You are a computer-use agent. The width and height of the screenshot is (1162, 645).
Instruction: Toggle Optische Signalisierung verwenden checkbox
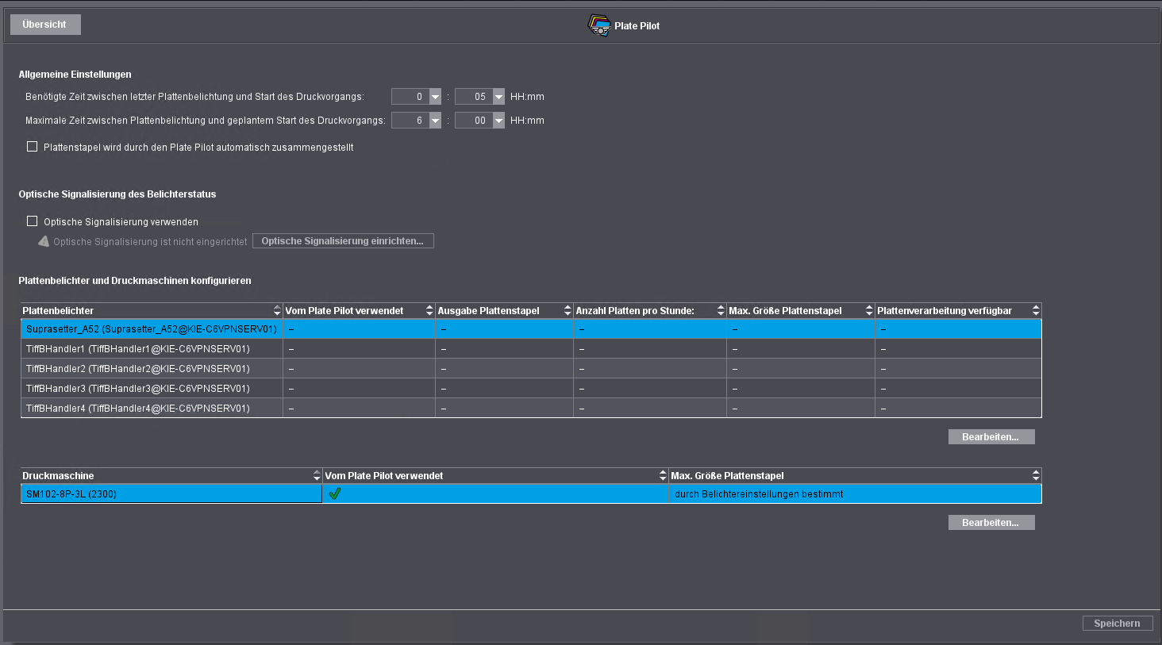tap(33, 221)
